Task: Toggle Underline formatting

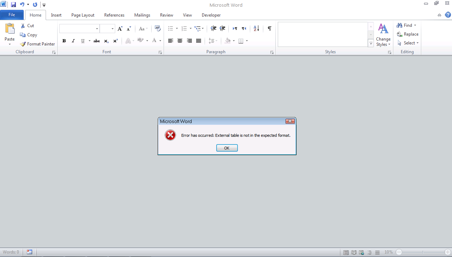Action: [x=83, y=41]
